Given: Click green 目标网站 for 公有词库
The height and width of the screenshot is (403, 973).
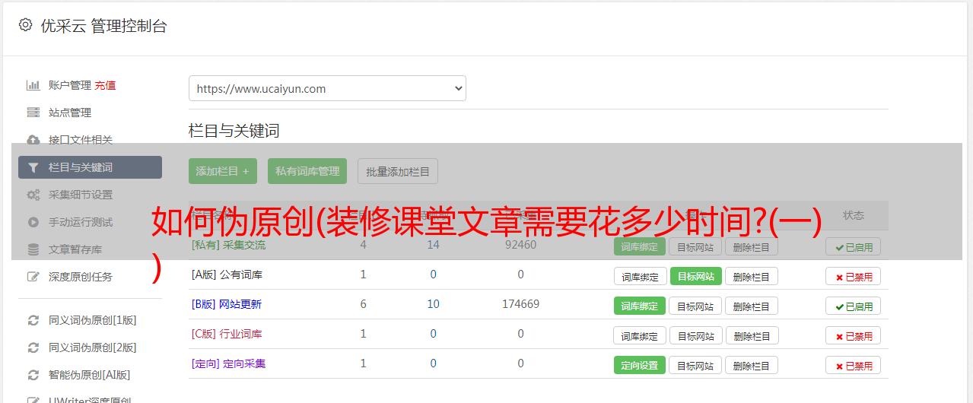Looking at the screenshot, I should (696, 276).
